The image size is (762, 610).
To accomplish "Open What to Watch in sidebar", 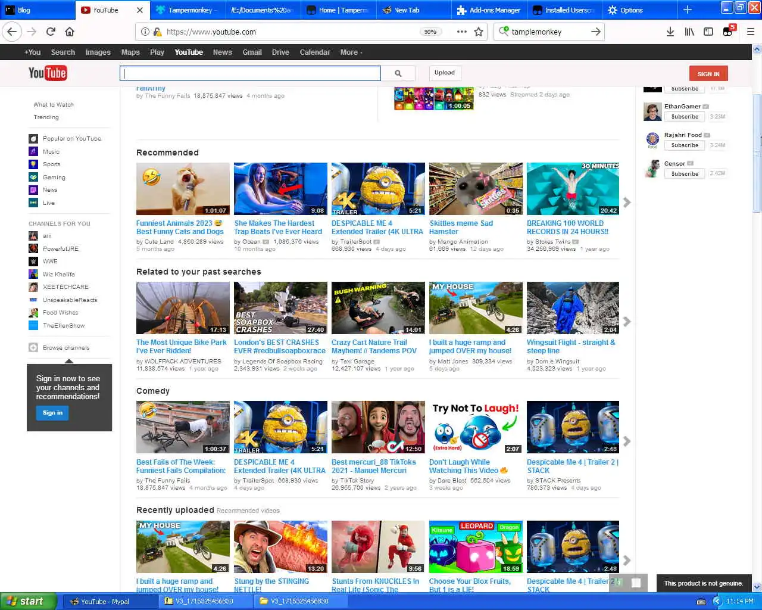I will click(x=54, y=105).
